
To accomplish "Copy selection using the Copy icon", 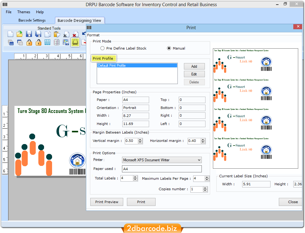I will 47,34.
